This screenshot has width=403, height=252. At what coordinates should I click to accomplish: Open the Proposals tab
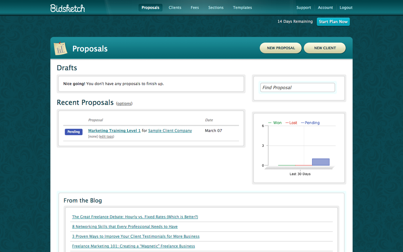(150, 7)
